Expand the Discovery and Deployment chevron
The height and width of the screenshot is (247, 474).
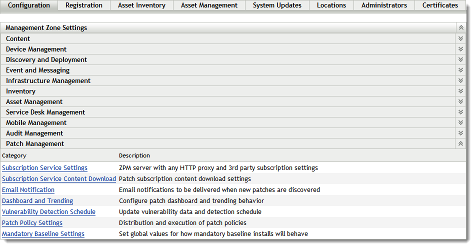click(460, 59)
